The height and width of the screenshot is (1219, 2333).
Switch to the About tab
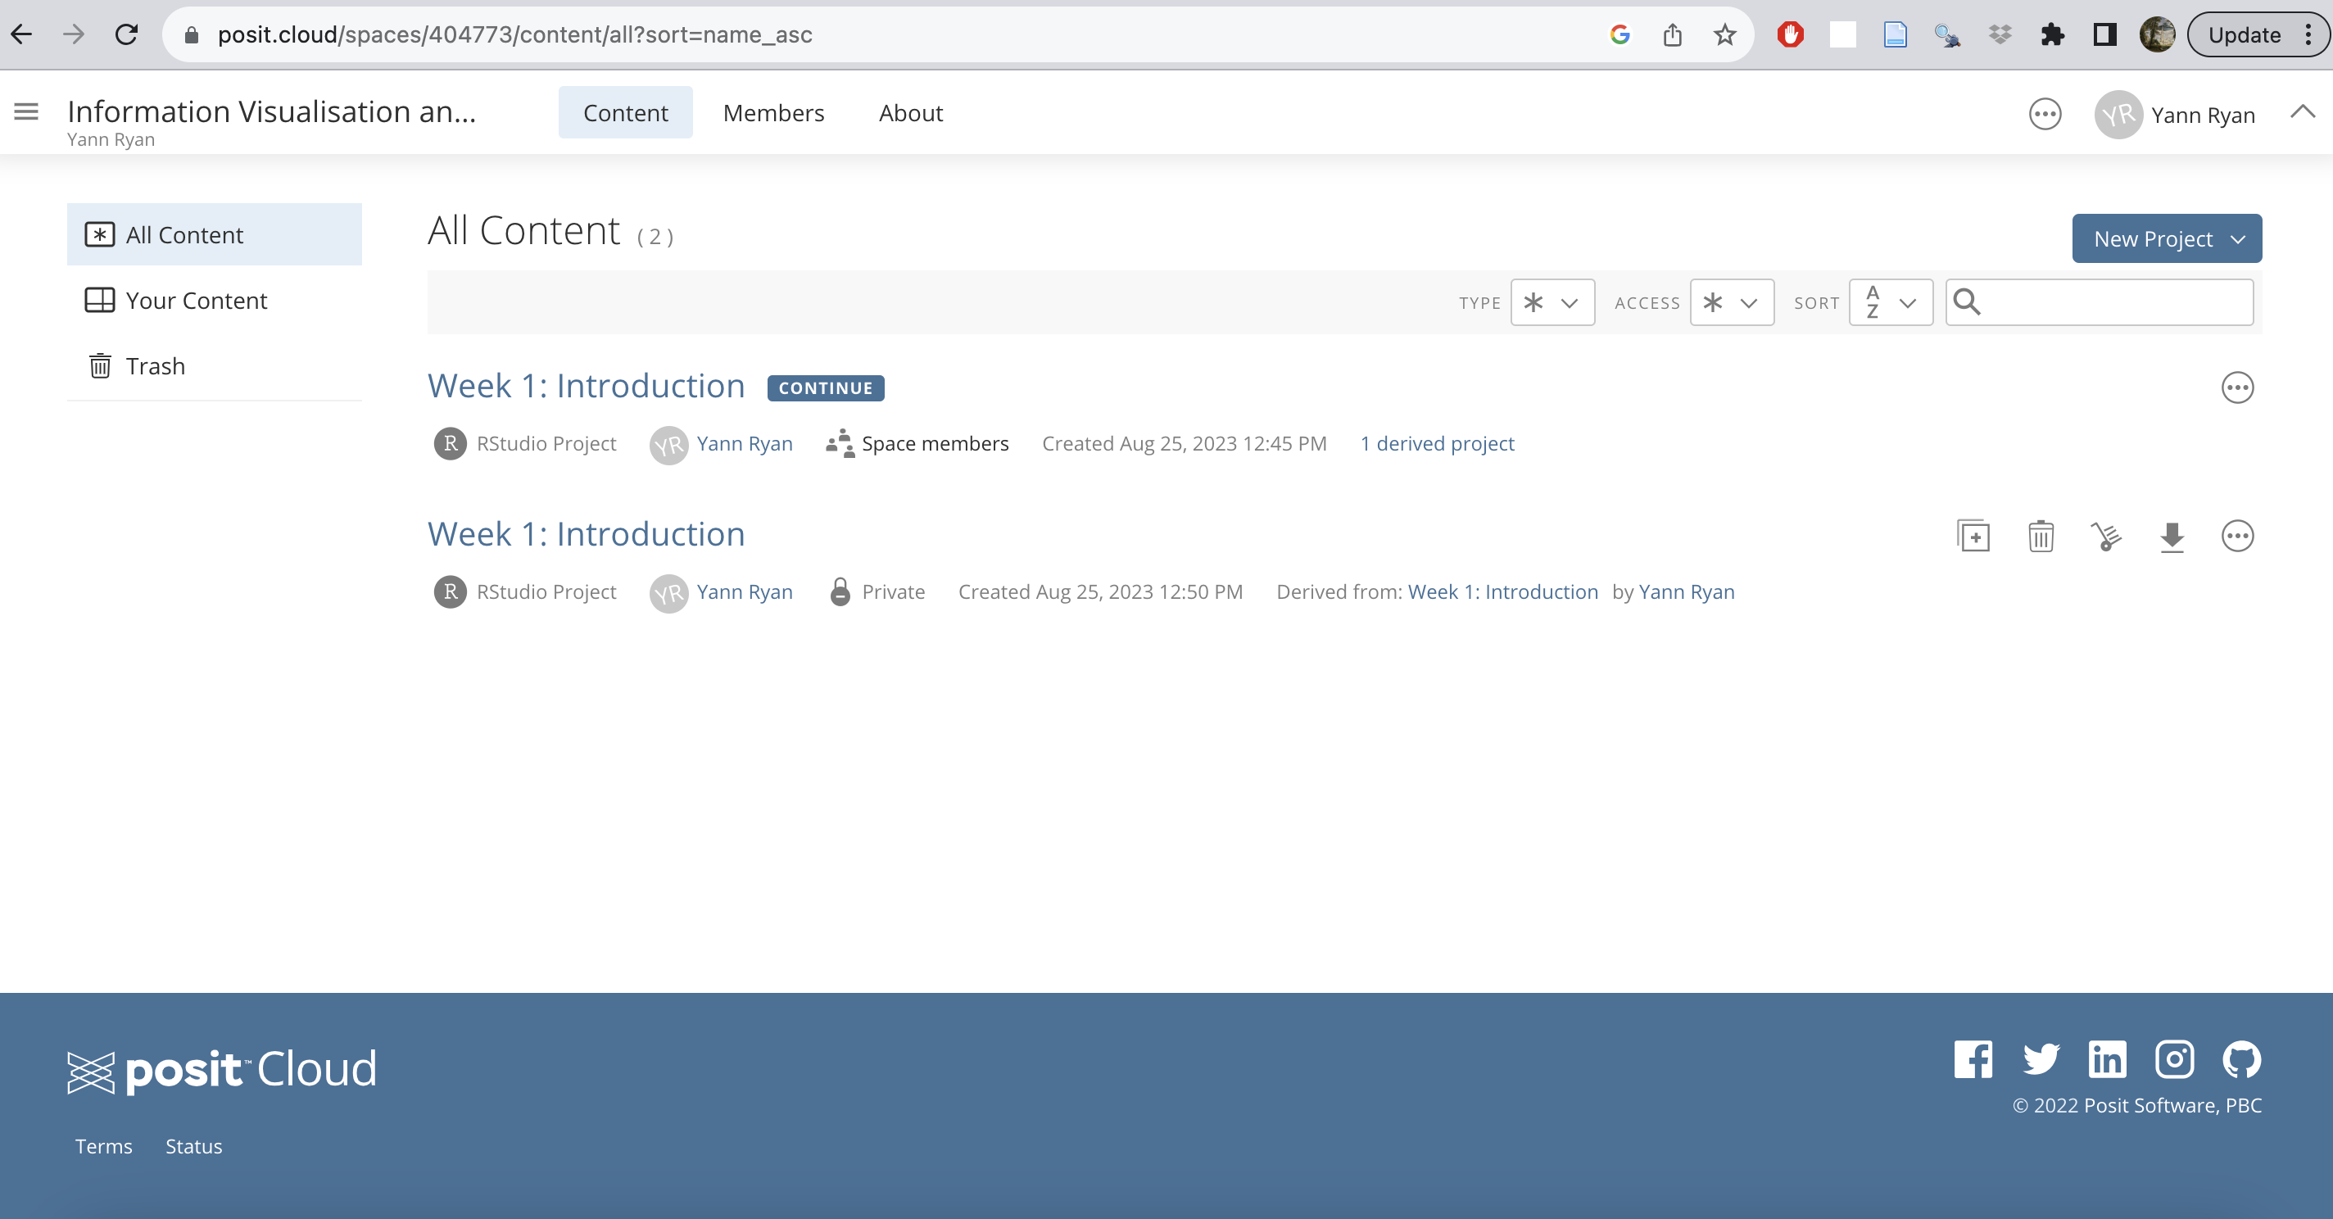click(x=910, y=113)
